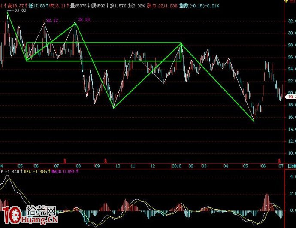
Task: Click the 日线 daily period label
Action: coord(292,167)
